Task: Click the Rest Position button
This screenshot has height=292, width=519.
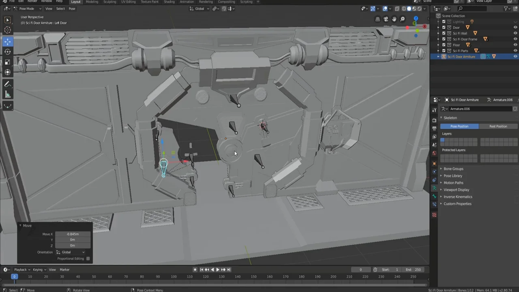Action: click(498, 126)
